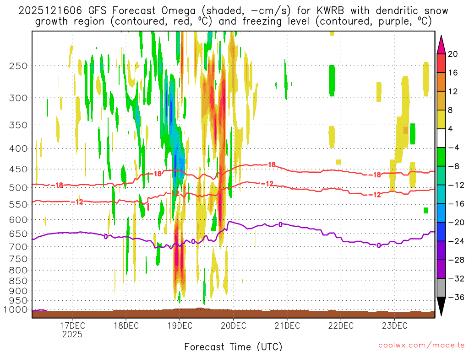Click the purple colorbar swatch between -28 and -32
This screenshot has height=351, width=469.
pyautogui.click(x=441, y=269)
